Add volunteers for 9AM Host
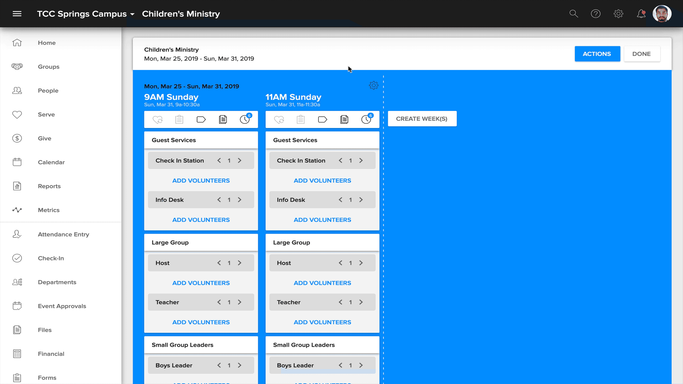 [201, 283]
